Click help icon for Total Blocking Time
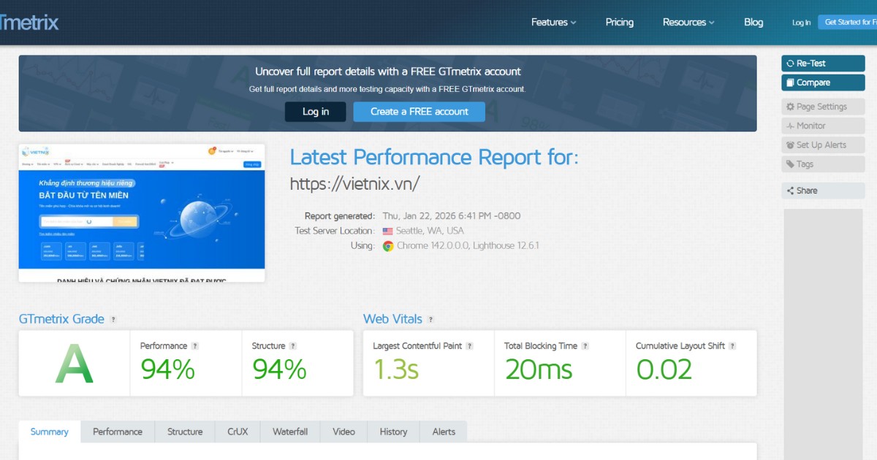The image size is (877, 460). (x=585, y=346)
